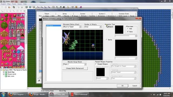Open the Game menu
The height and width of the screenshot is (97, 173).
click(19, 4)
